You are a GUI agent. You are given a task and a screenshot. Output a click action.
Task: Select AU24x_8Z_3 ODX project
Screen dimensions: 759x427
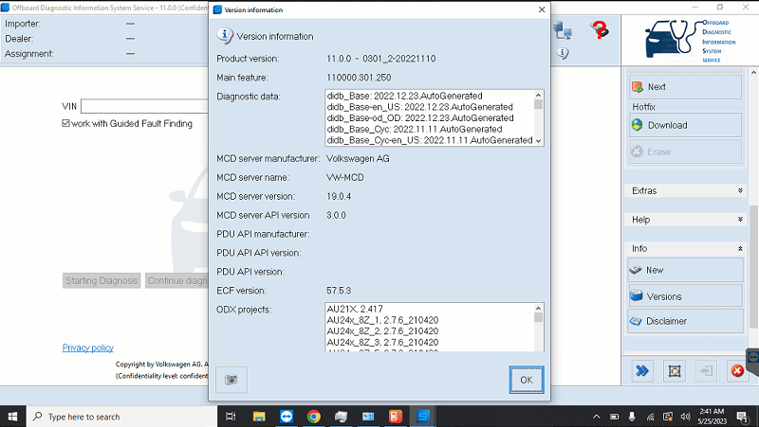382,342
